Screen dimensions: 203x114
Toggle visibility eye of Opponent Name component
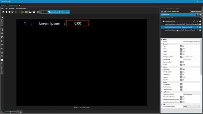coord(197,30)
